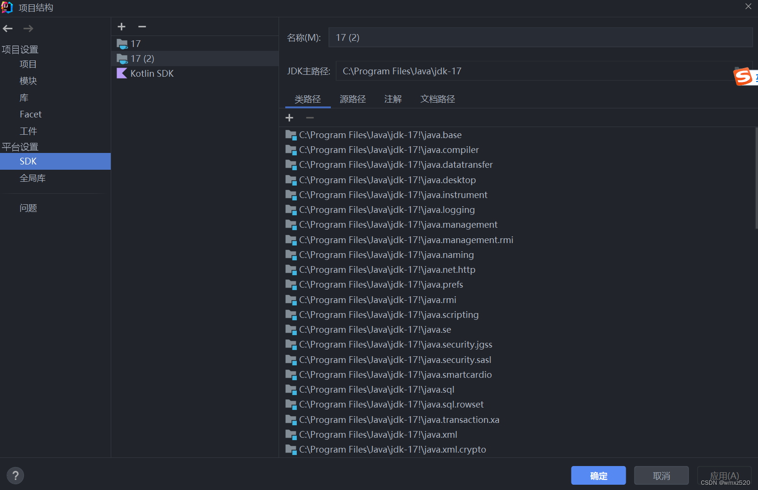This screenshot has height=490, width=758.
Task: Click folder icon next to java.naming
Action: tap(291, 255)
